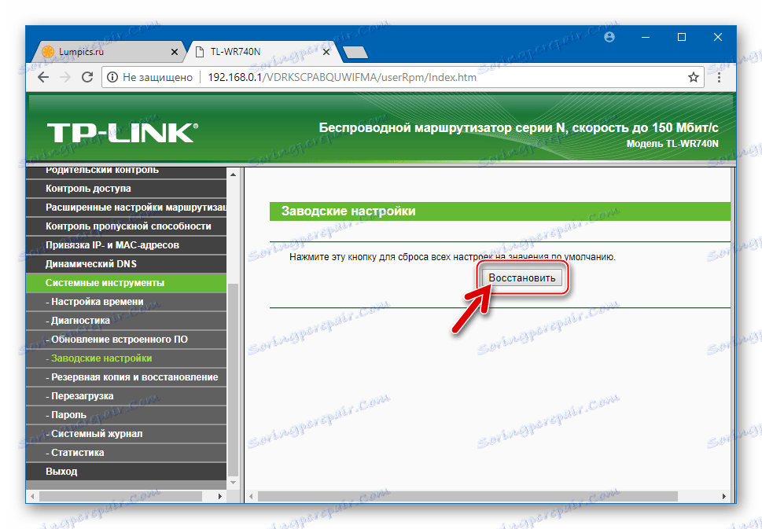The image size is (762, 529).
Task: Click the main panel horizontal scrollbar thumb
Action: pos(468,497)
